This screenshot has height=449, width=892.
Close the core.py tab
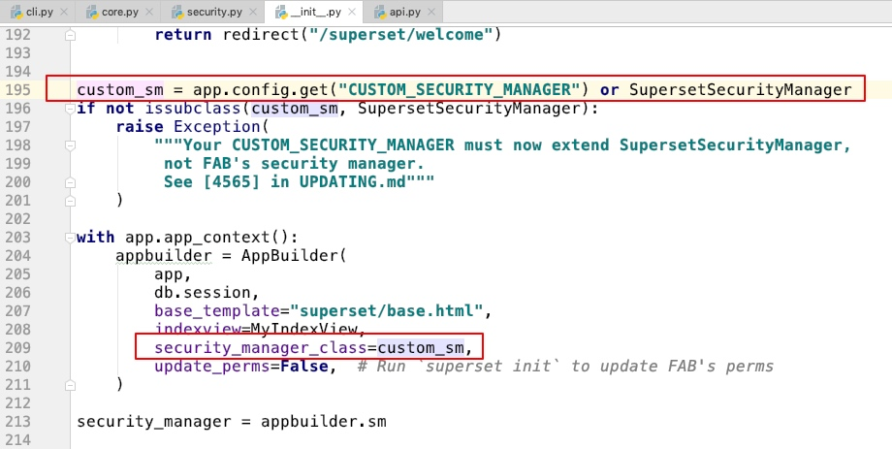pyautogui.click(x=149, y=12)
